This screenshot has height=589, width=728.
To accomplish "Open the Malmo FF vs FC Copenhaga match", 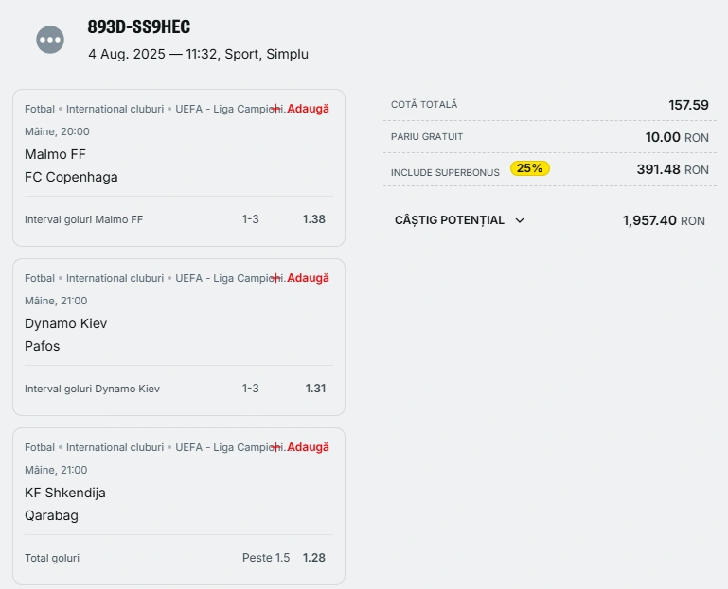I will tap(71, 165).
